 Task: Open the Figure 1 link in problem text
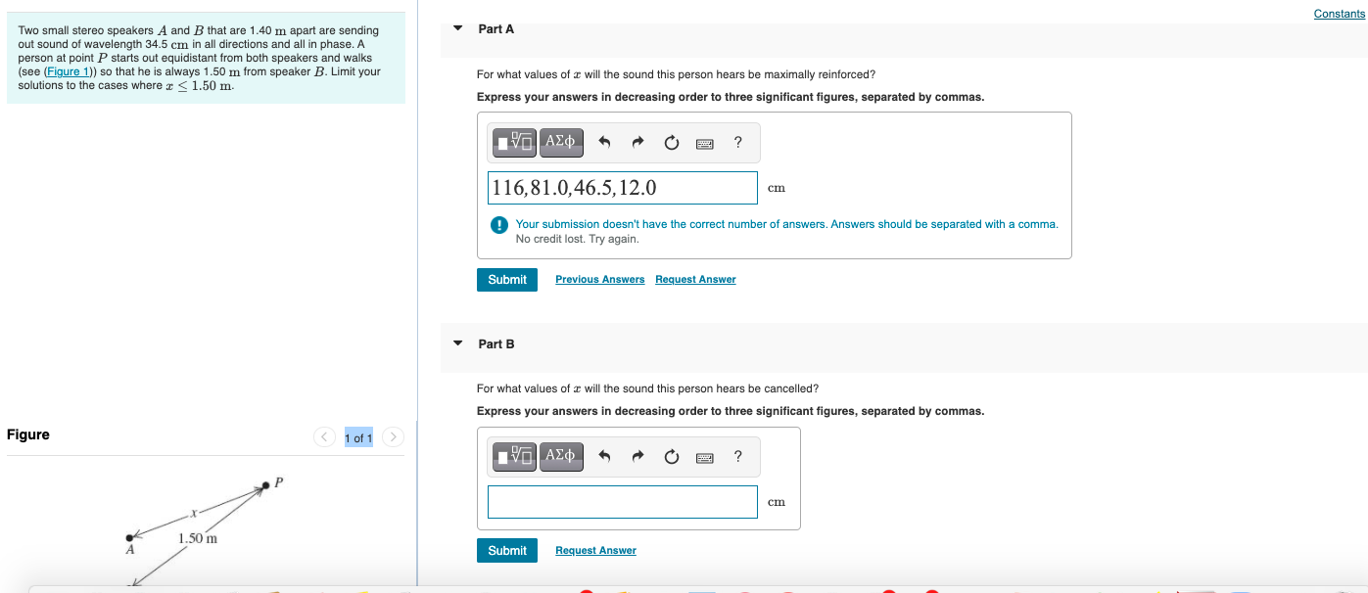click(x=67, y=72)
